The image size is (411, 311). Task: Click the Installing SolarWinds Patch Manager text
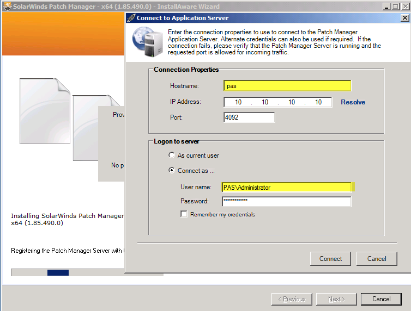coord(68,219)
